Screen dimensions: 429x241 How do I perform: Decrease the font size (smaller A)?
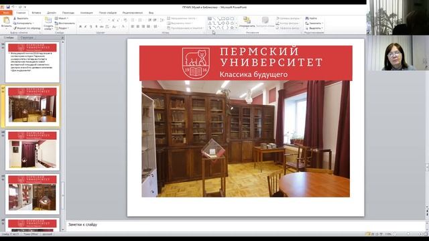118,20
